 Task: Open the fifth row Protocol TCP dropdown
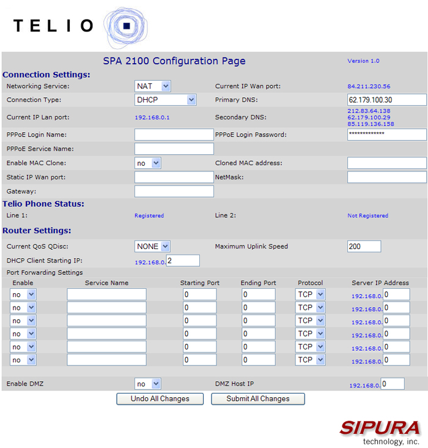pos(311,347)
